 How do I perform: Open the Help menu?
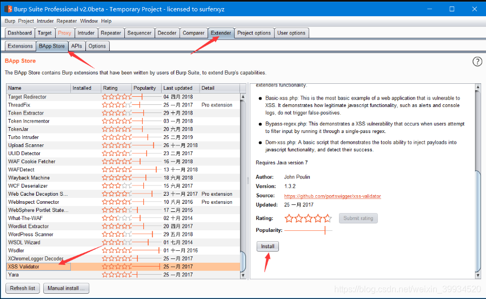(106, 21)
